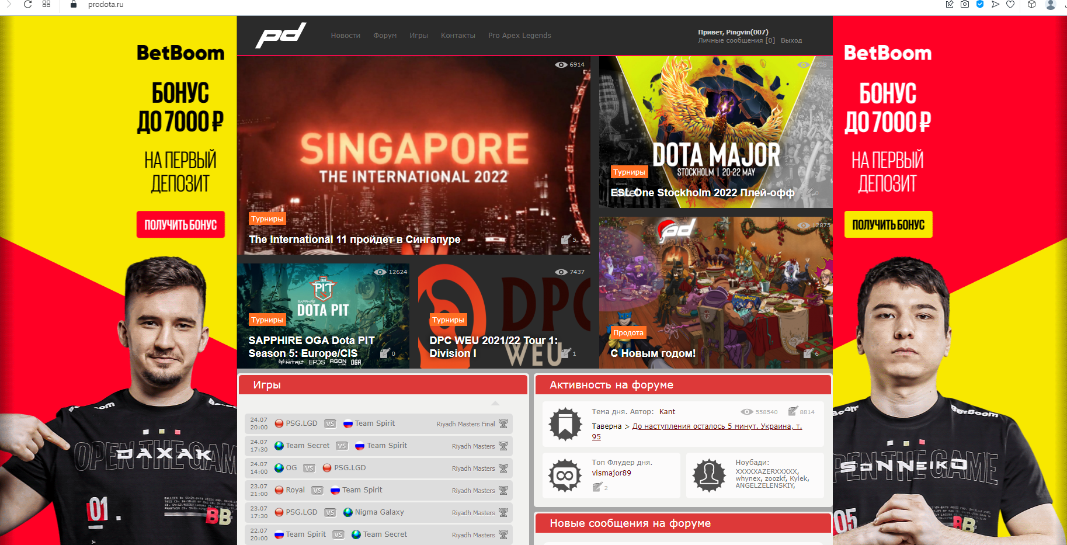Screen dimensions: 1067x545
Task: Click the comment icon on Dota PIT card
Action: 384,353
